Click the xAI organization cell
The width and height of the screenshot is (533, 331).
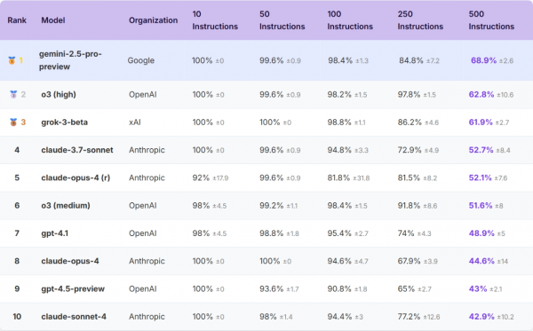tap(135, 122)
